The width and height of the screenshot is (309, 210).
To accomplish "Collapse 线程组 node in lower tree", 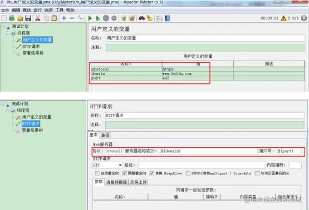I will click(x=7, y=111).
